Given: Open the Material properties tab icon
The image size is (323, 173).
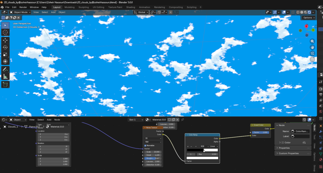Looking at the screenshot, I should 321,159.
